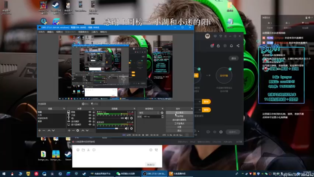Toggle lock on Image source
This screenshot has width=314, height=177.
[x=93, y=112]
